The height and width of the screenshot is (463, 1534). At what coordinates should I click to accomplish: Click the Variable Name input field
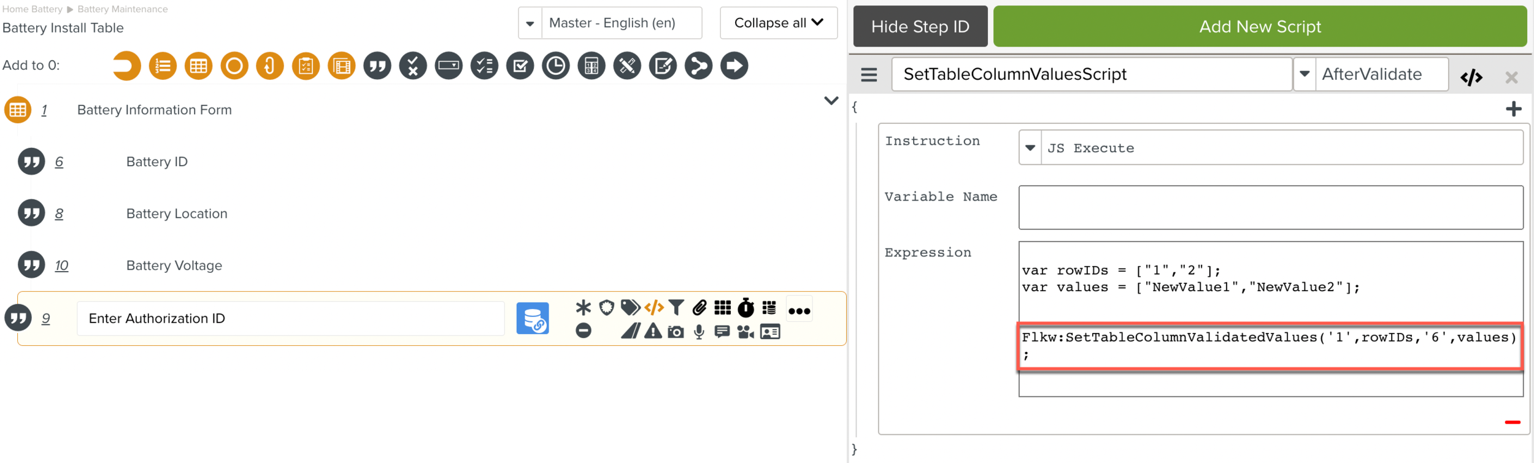point(1270,207)
